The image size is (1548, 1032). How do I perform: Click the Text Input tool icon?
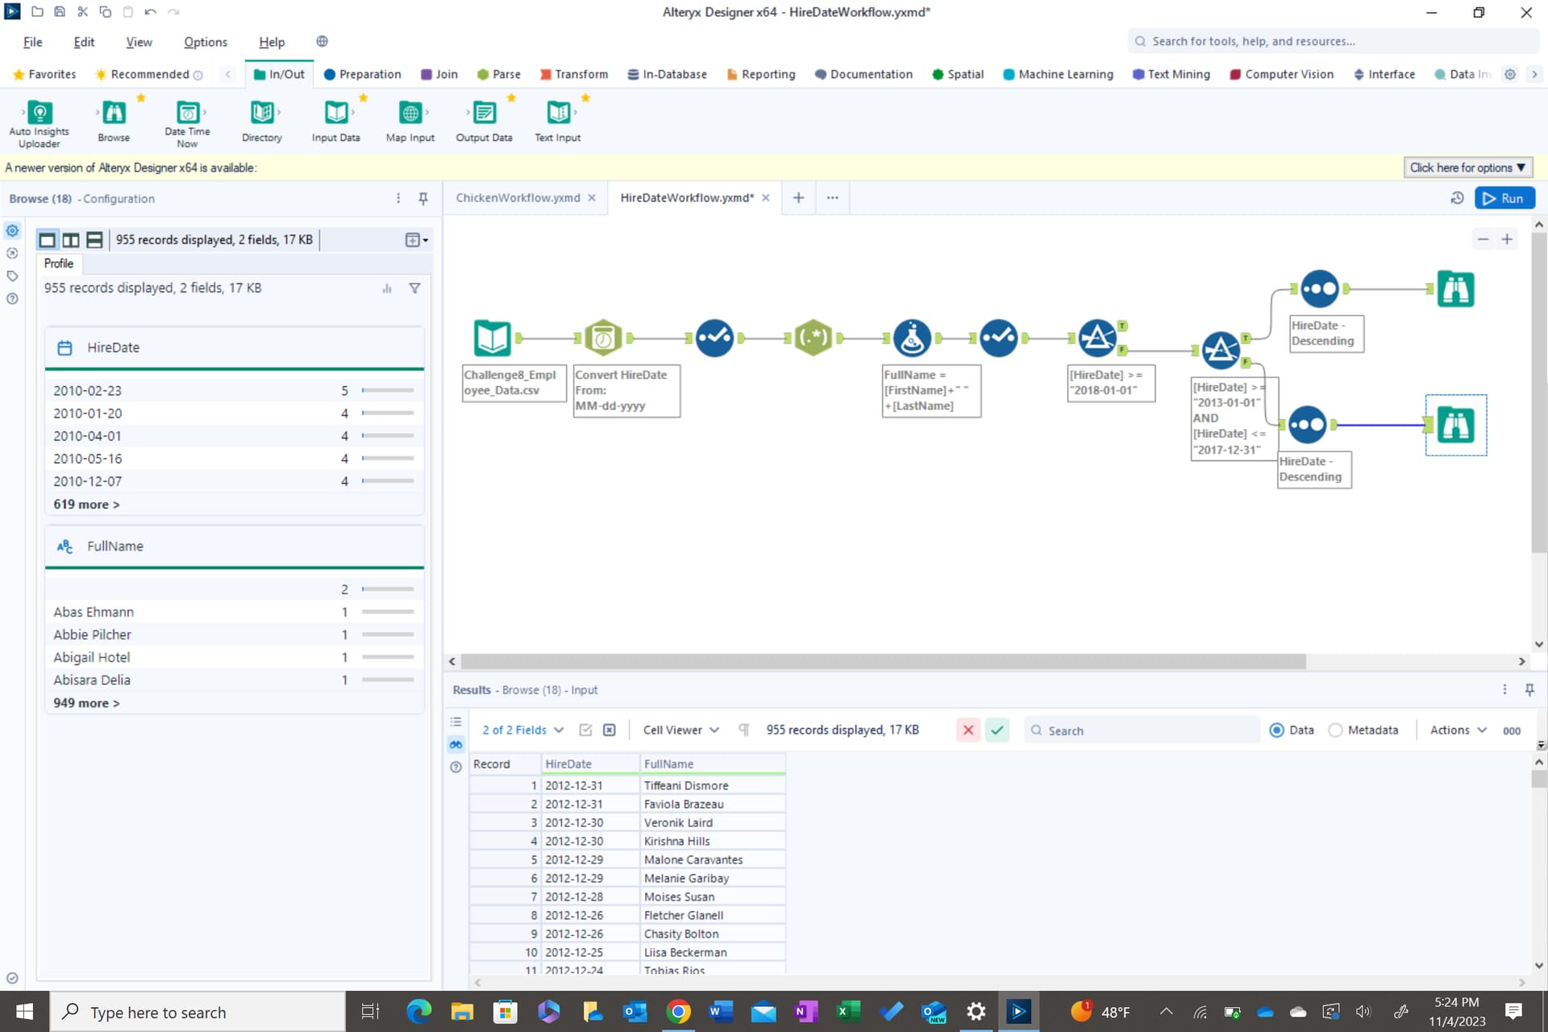click(558, 114)
